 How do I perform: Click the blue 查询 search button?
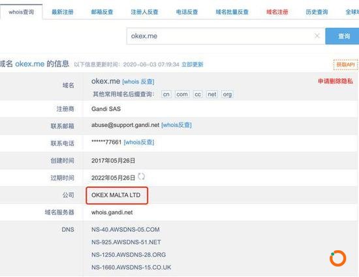[x=342, y=36]
